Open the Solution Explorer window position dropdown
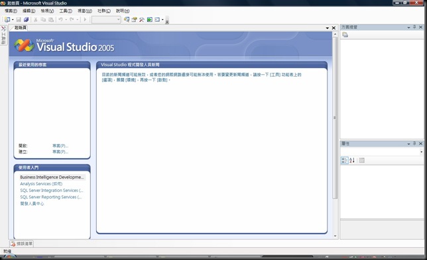Screen dimensions: 427x260 (408, 27)
